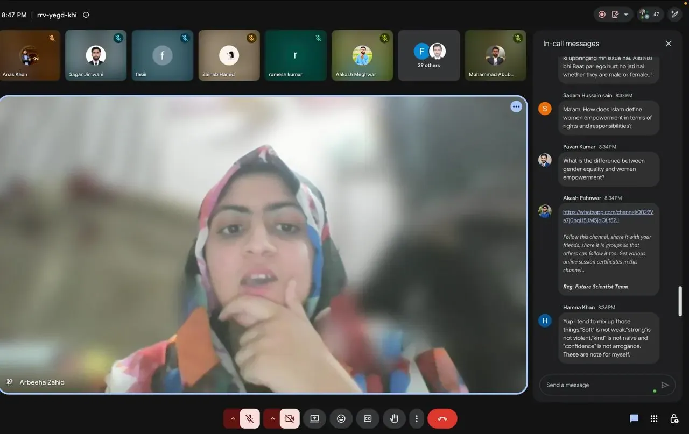This screenshot has width=689, height=434.
Task: Open the 39 others tile
Action: [x=429, y=55]
